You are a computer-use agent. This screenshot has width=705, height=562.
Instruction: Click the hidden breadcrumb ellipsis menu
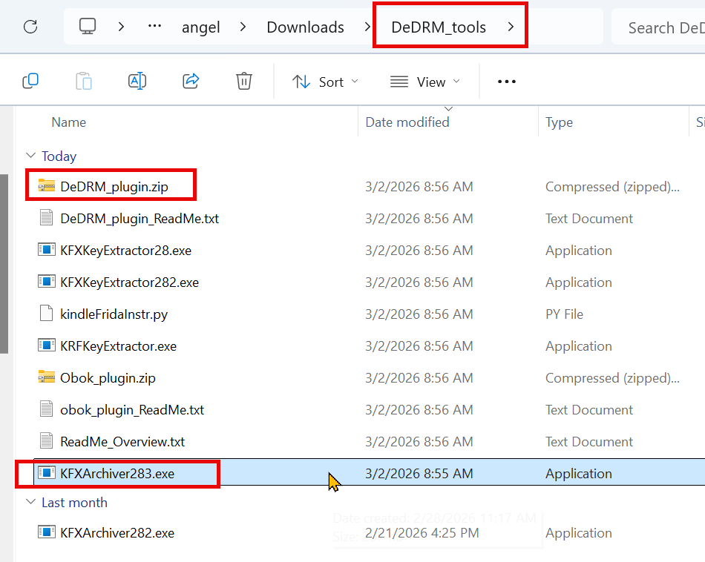click(x=154, y=26)
